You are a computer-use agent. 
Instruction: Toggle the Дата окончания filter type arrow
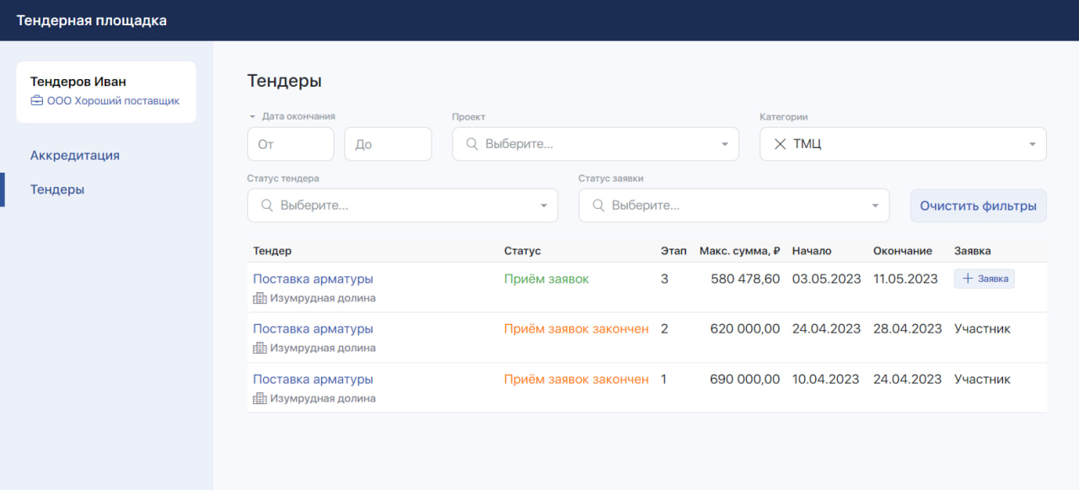point(252,117)
